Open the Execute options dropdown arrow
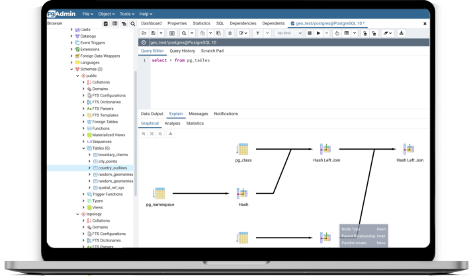The image size is (473, 276). tap(326, 33)
